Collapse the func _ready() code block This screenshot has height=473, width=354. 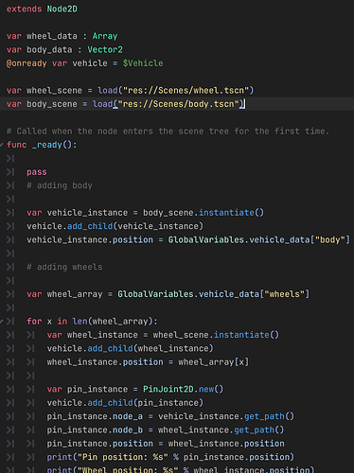(2, 145)
